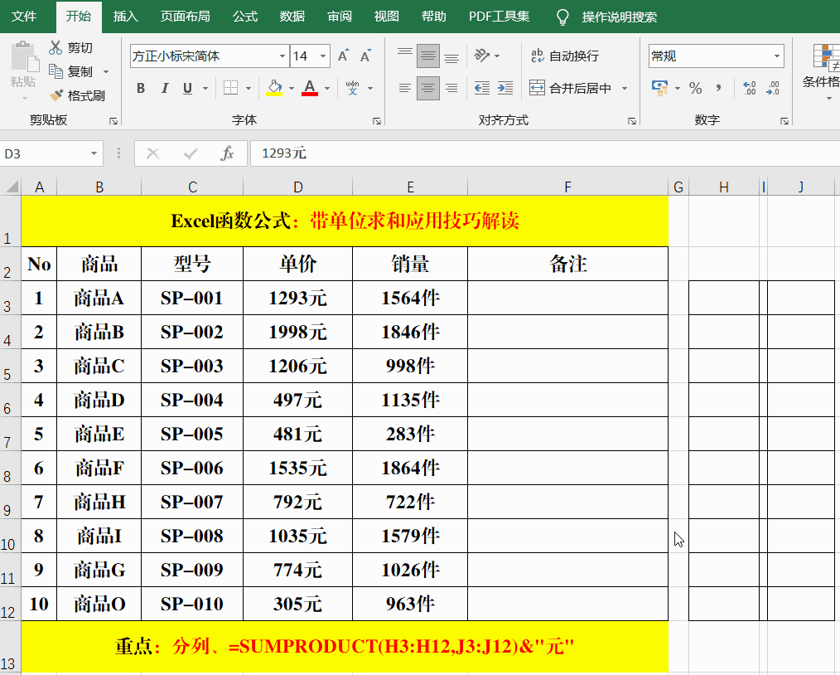Image resolution: width=840 pixels, height=675 pixels.
Task: Click the Borders grid icon
Action: tap(231, 88)
